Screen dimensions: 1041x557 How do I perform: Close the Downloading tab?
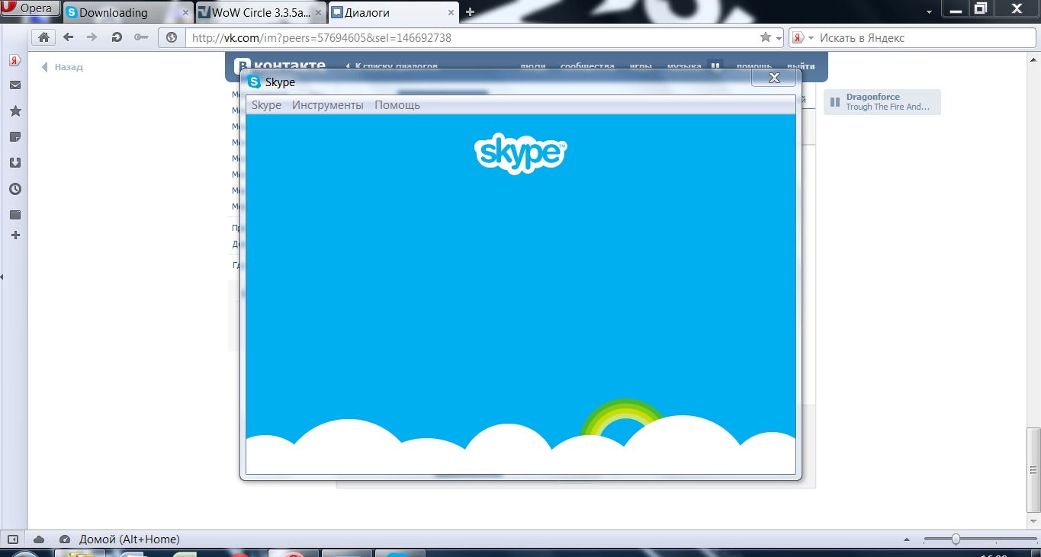(185, 12)
